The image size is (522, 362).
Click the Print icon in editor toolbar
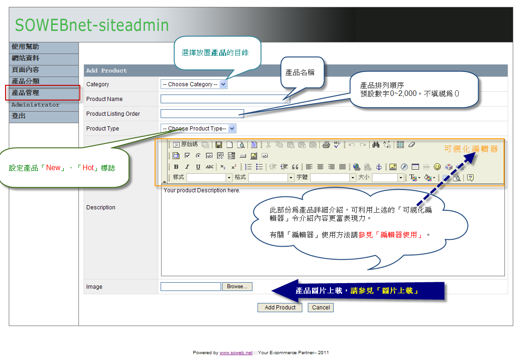click(x=326, y=145)
